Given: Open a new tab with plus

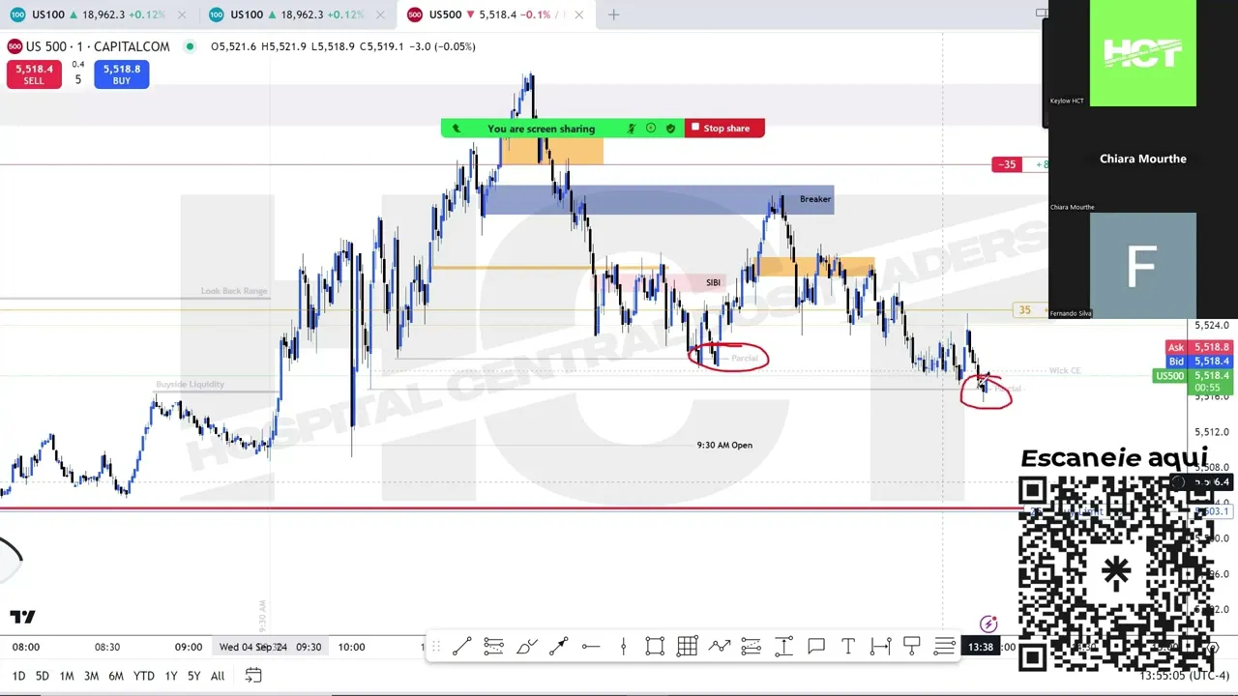Looking at the screenshot, I should [x=613, y=14].
